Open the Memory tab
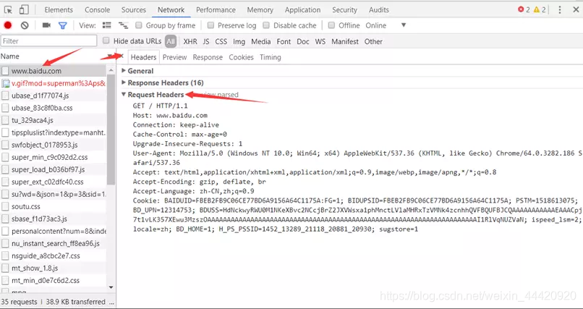The image size is (583, 309). click(260, 10)
